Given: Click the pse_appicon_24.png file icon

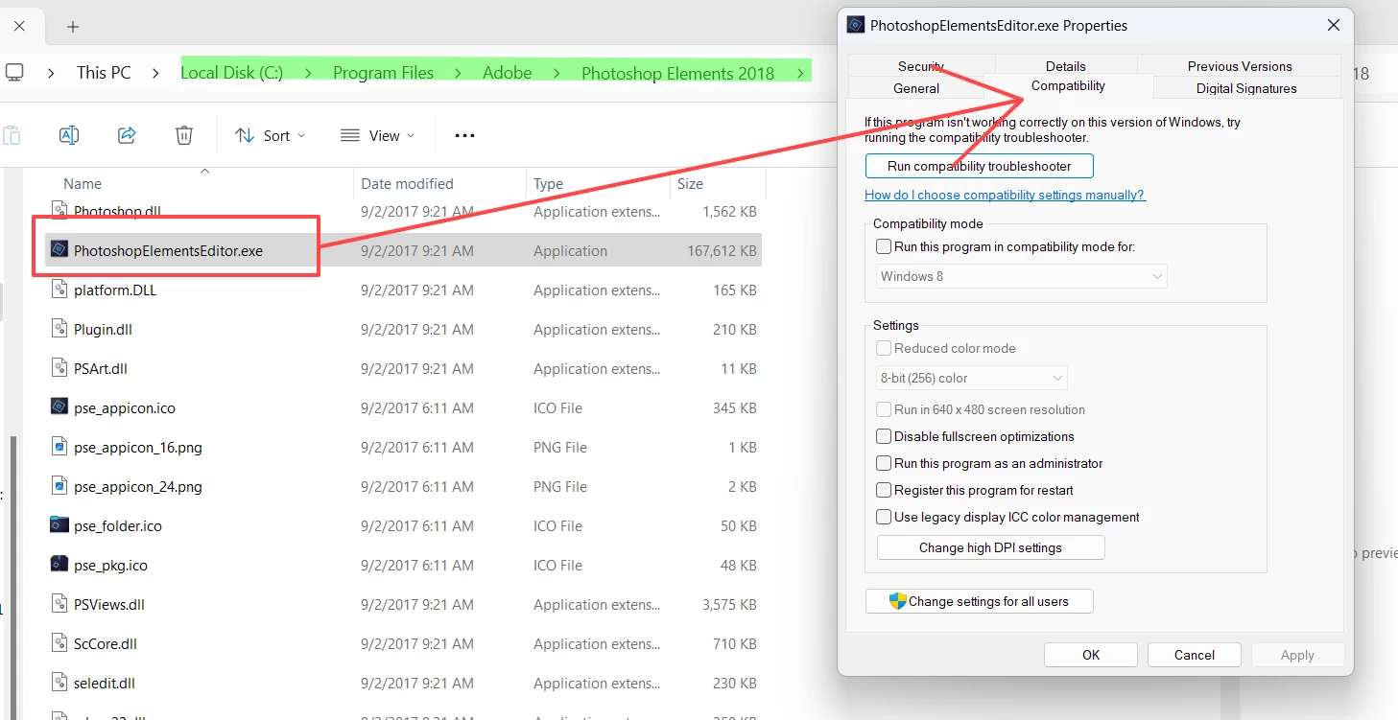Looking at the screenshot, I should coord(59,486).
